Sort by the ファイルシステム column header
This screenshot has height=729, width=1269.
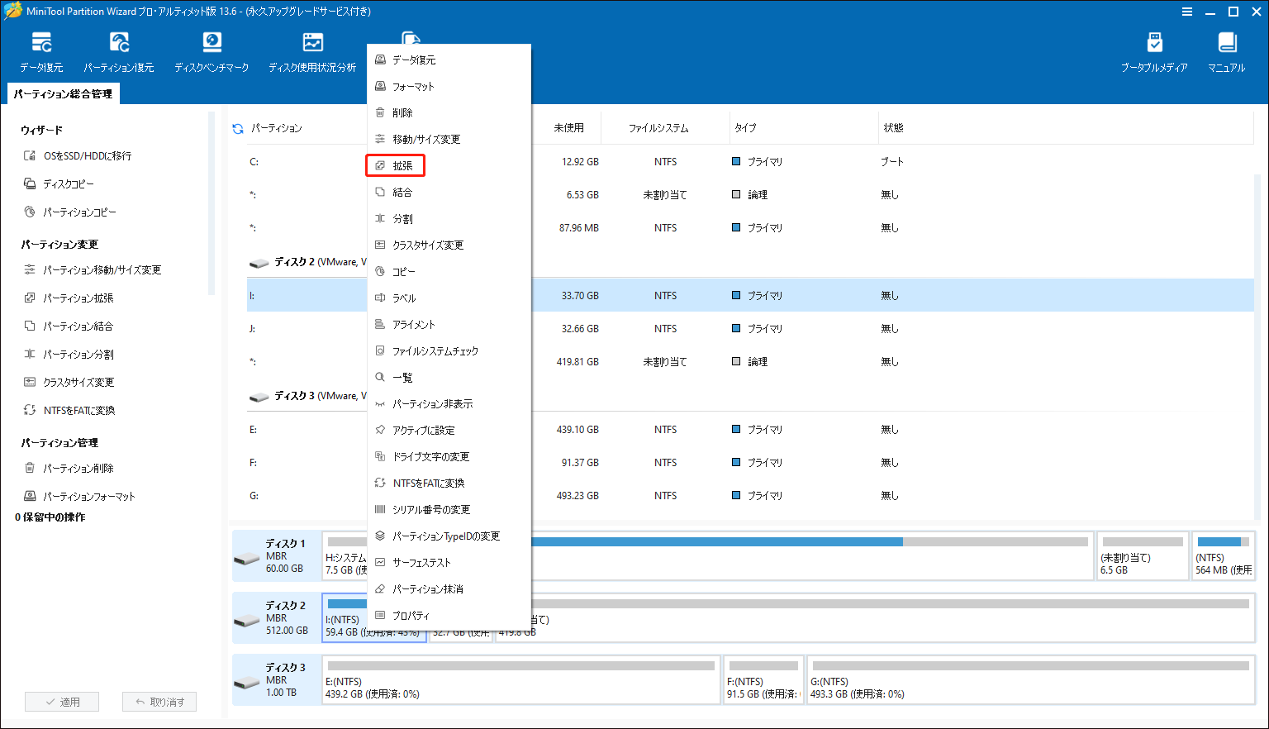click(x=658, y=128)
